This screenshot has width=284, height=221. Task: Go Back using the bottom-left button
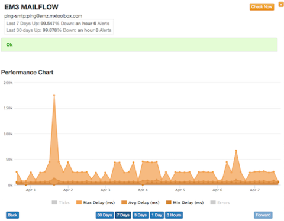[12, 215]
